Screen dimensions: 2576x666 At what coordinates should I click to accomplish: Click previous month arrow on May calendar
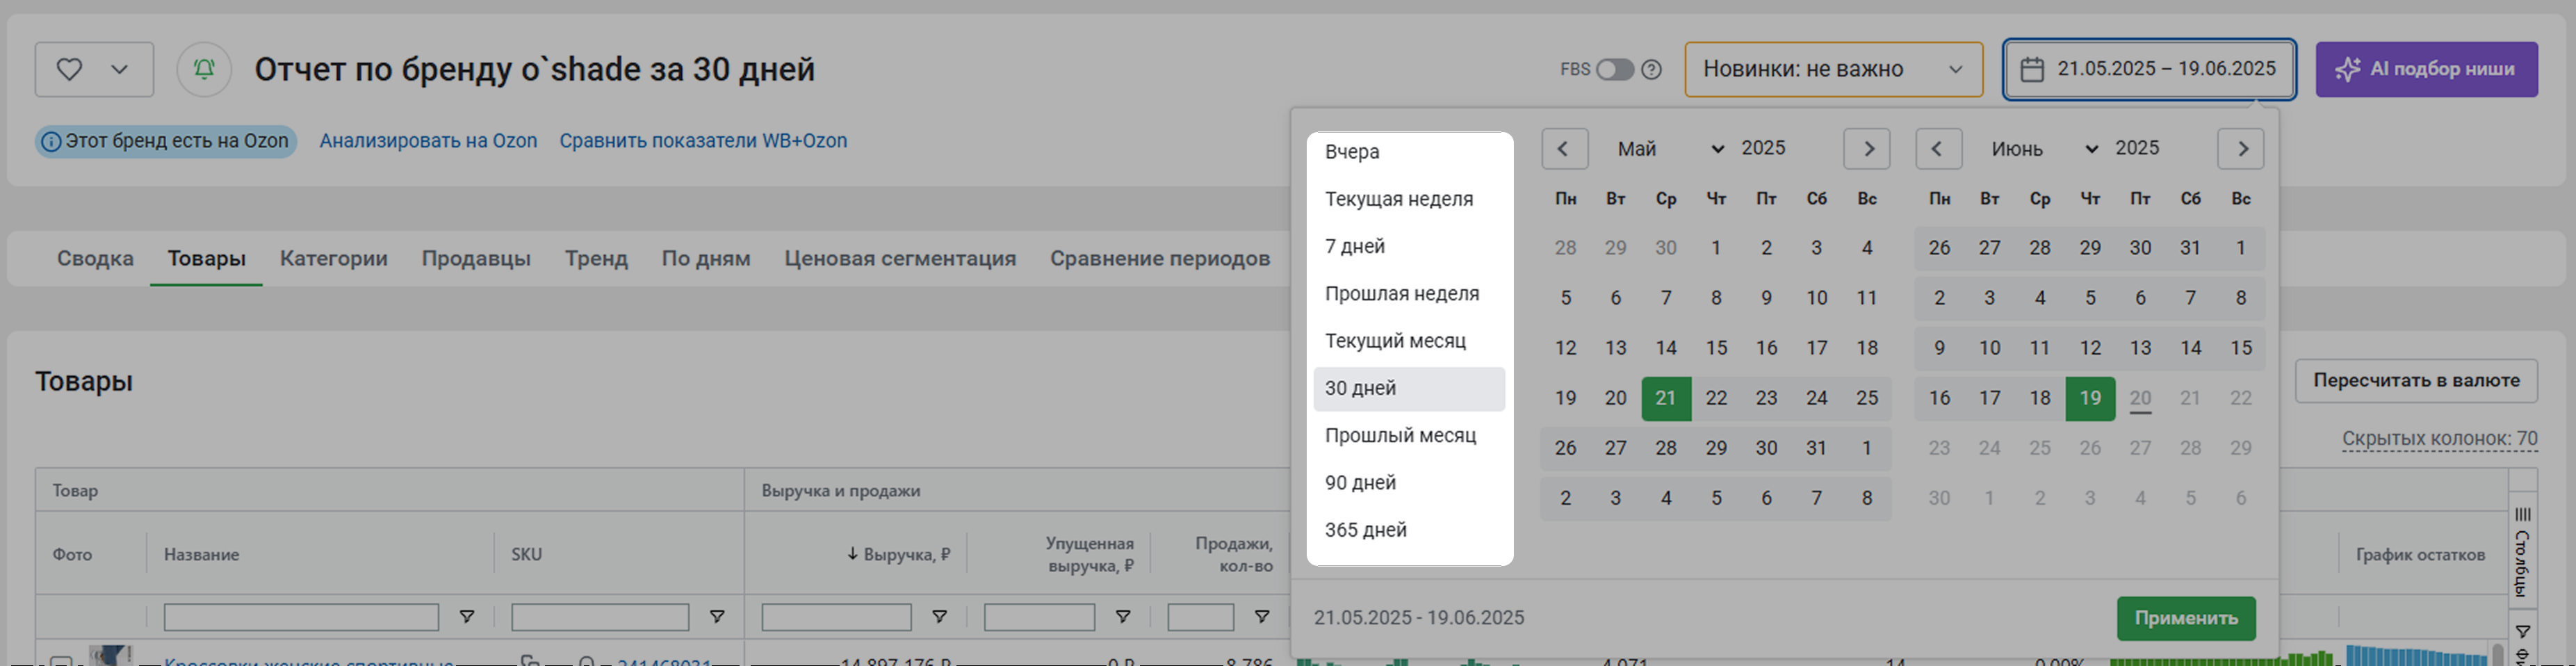point(1565,149)
